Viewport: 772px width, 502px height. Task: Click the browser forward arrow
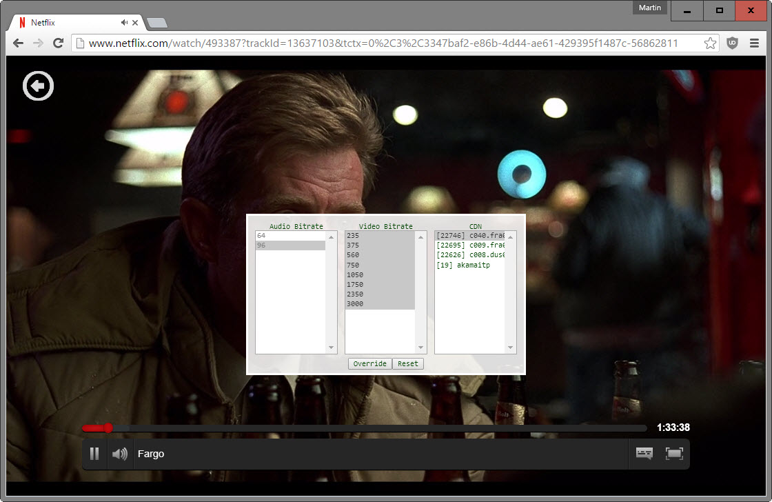click(39, 43)
